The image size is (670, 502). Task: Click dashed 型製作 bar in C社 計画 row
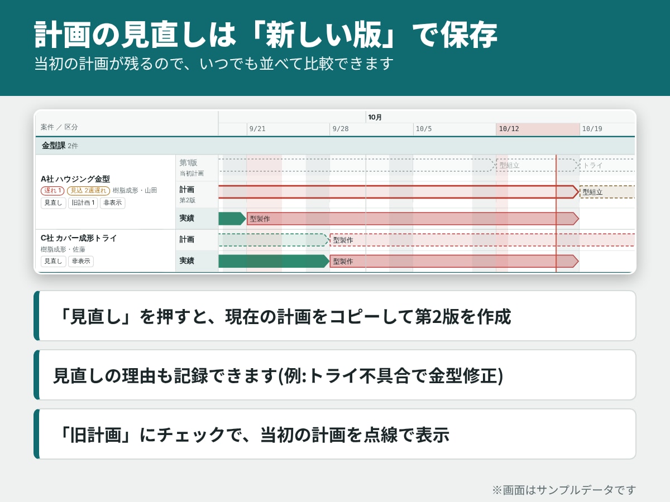click(482, 240)
